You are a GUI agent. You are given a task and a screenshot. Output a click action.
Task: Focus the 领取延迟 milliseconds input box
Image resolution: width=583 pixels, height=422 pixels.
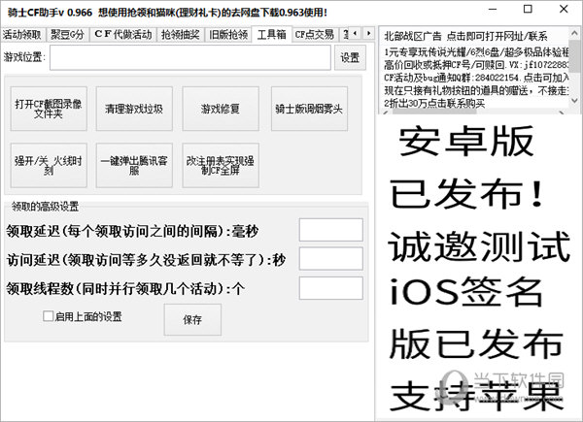pyautogui.click(x=331, y=230)
